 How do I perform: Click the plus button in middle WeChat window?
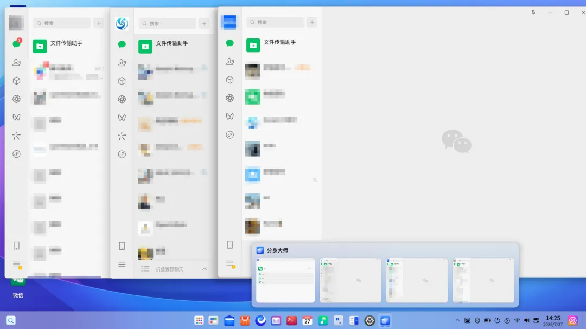(x=204, y=23)
